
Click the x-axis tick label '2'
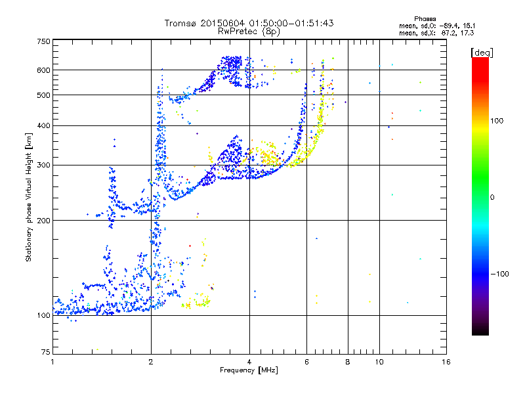[151, 362]
